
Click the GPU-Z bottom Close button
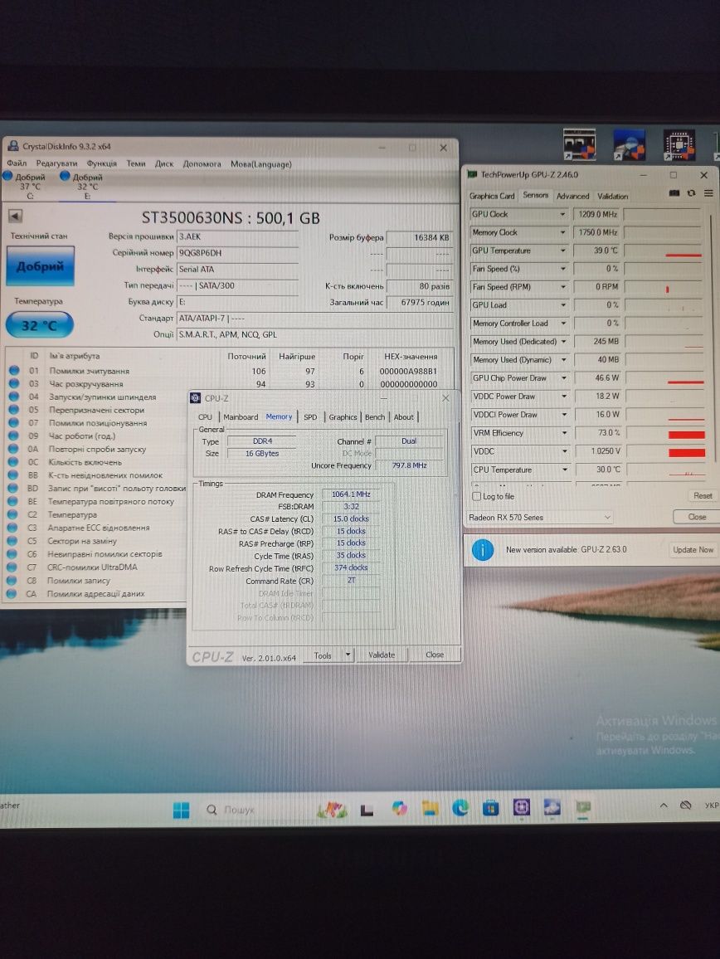tap(697, 517)
